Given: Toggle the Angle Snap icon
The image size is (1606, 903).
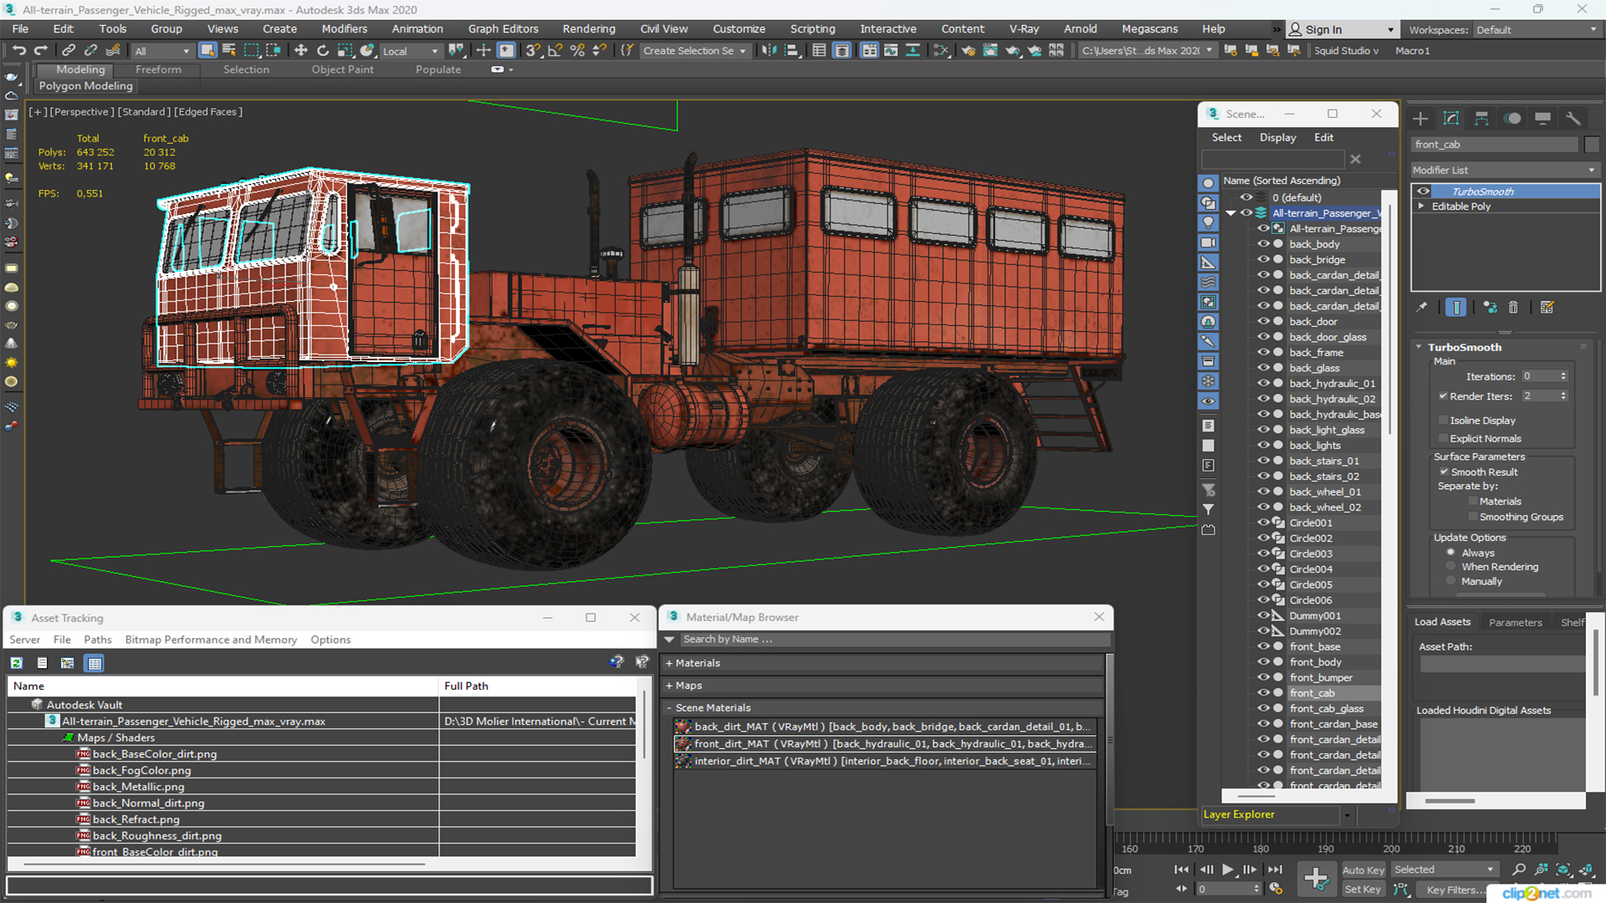Looking at the screenshot, I should (x=555, y=50).
